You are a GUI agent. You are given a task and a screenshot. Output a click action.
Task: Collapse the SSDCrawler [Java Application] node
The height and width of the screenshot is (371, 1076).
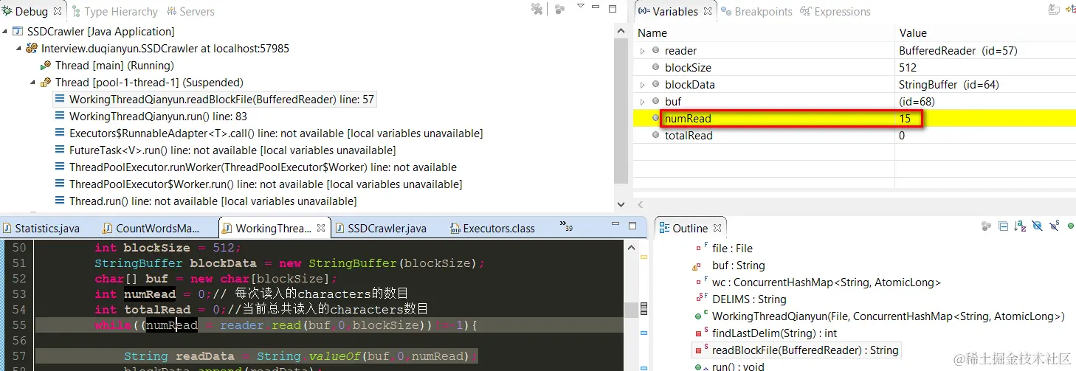pos(6,32)
